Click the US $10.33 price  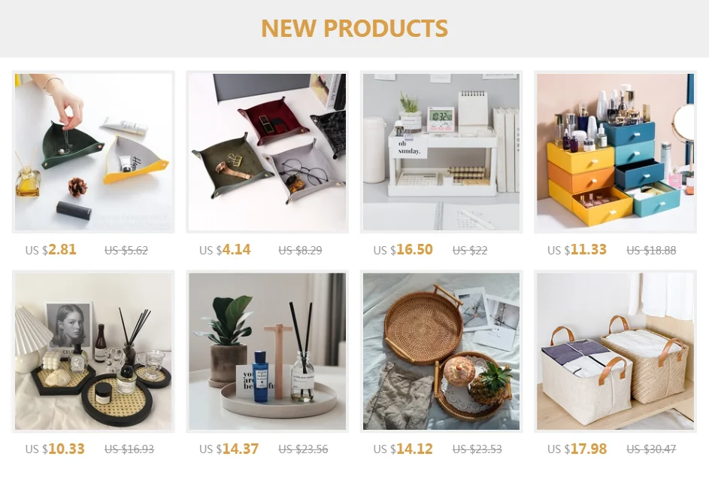coord(55,449)
